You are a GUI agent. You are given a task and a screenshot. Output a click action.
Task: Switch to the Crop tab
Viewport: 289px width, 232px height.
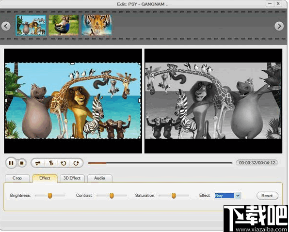(x=17, y=178)
